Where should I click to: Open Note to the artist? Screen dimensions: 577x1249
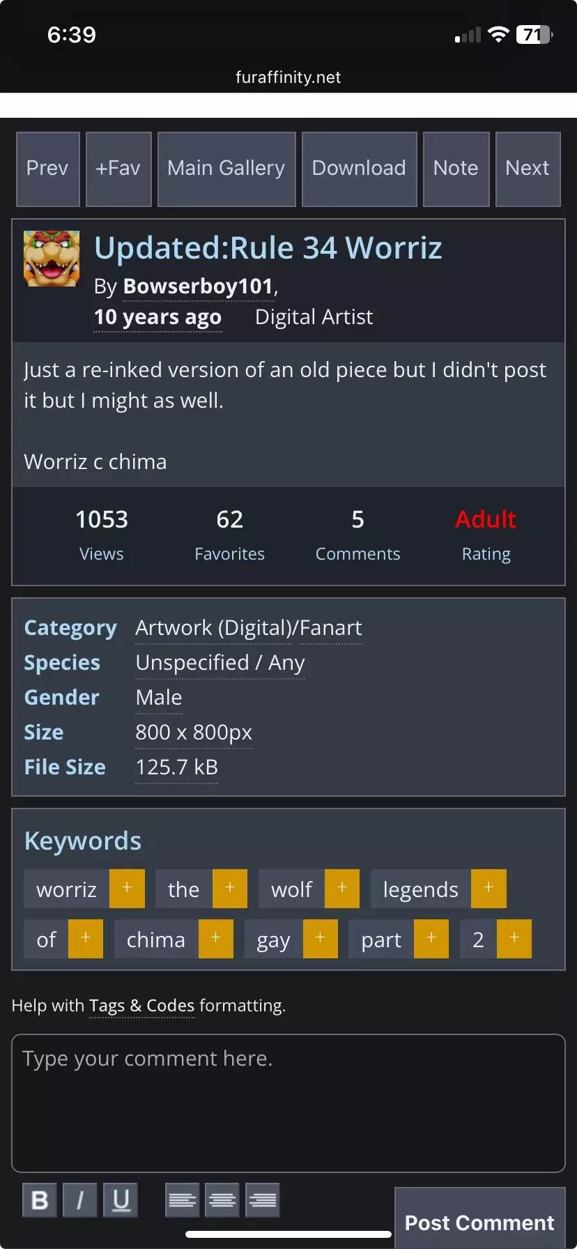pos(456,169)
